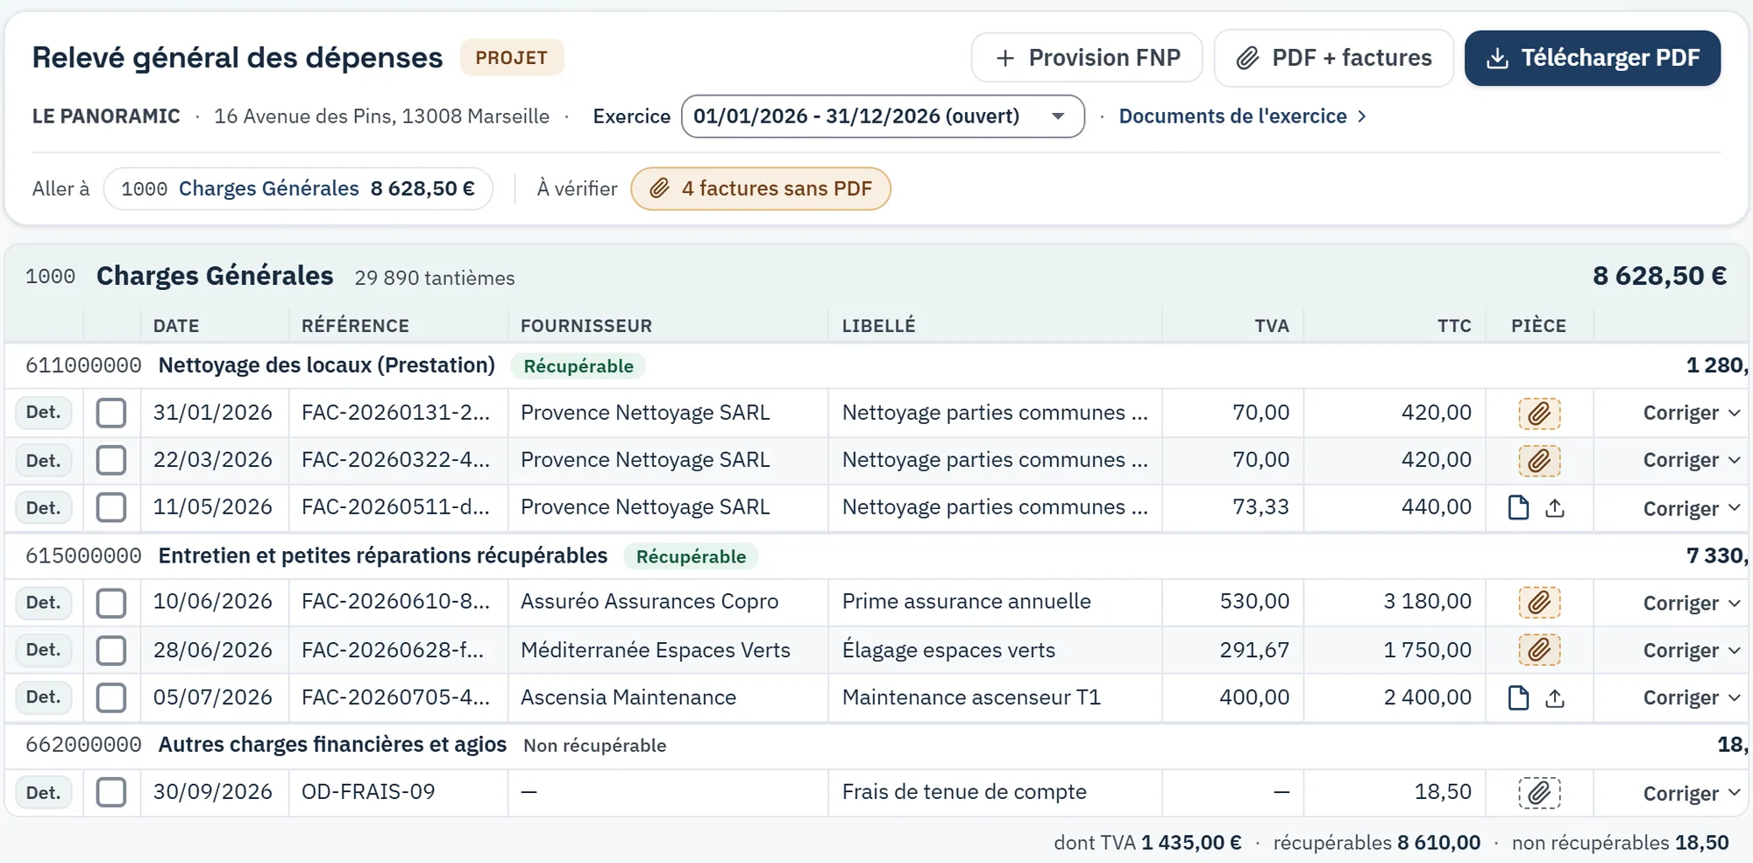Click account 662000000 Autres charges financières
Screen dimensions: 1753x863
[266, 745]
